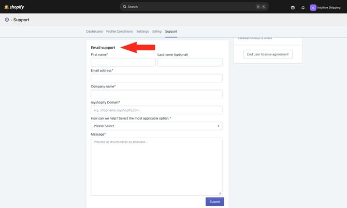Switch to the Dashboard tab
Screen dimensions: 347x208
94,32
